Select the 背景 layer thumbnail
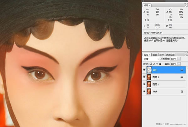The height and width of the screenshot is (127, 188). [x=149, y=92]
